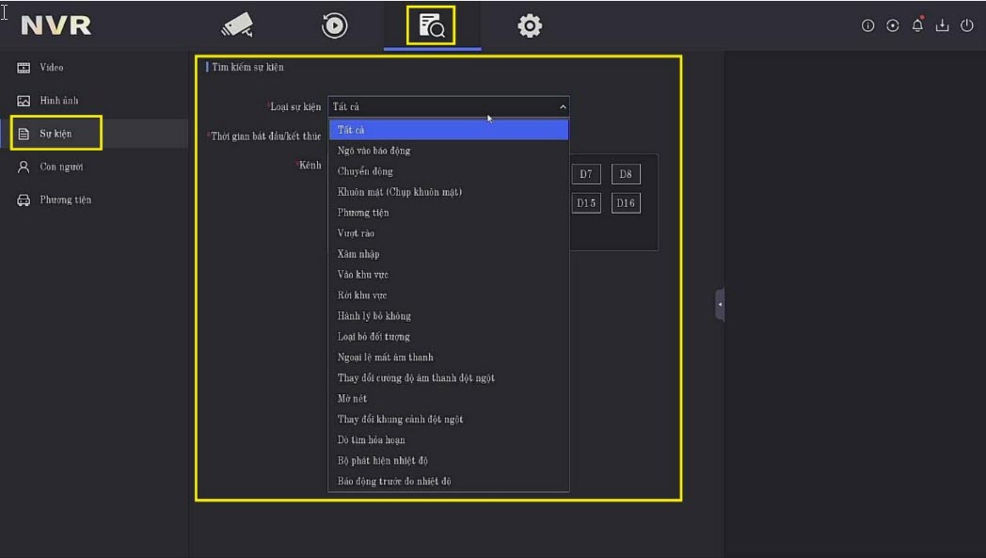This screenshot has width=986, height=558.
Task: Click the download icon at top right
Action: 942,25
